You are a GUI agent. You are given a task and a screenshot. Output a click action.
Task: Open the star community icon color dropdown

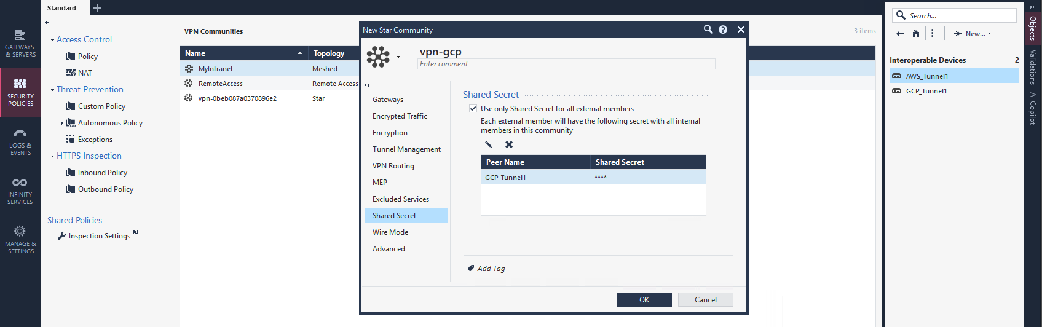398,57
